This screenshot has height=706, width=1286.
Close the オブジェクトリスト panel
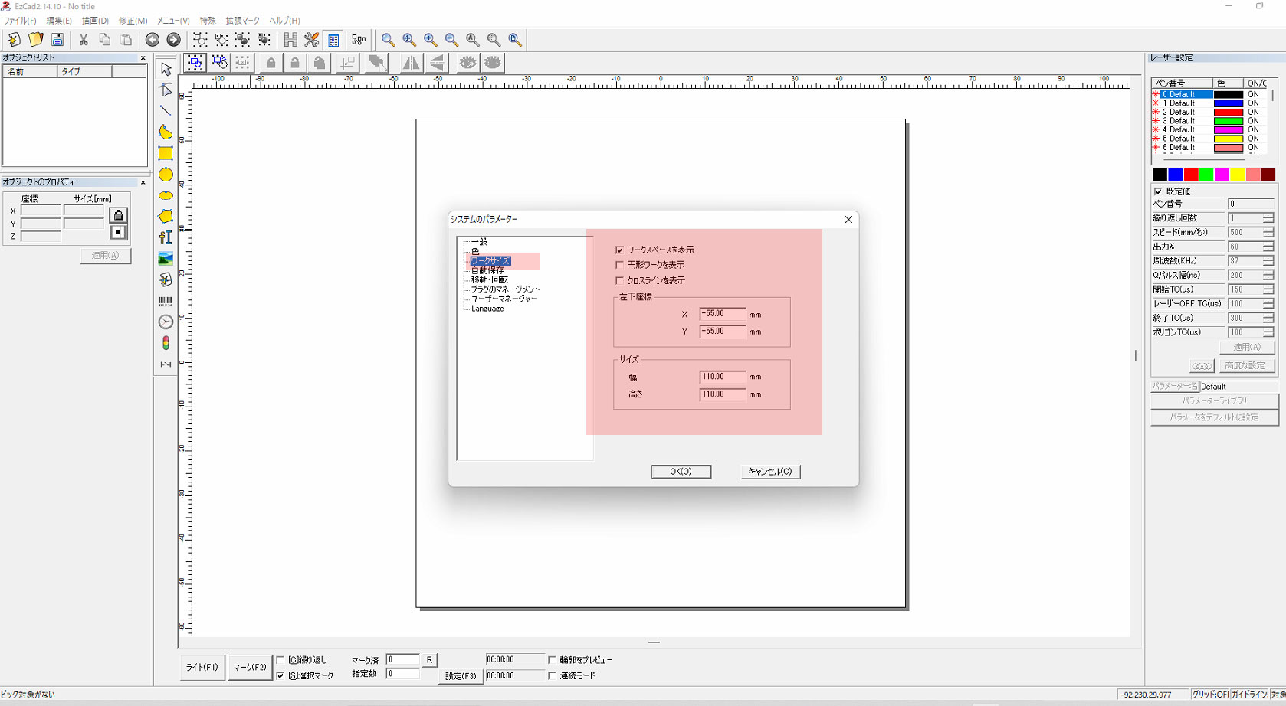click(x=143, y=58)
